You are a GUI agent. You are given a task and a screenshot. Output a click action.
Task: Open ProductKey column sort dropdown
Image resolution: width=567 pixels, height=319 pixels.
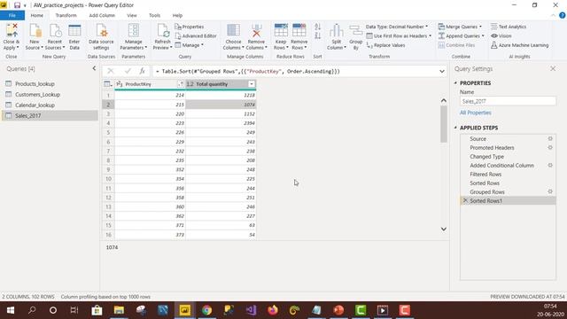(x=181, y=84)
